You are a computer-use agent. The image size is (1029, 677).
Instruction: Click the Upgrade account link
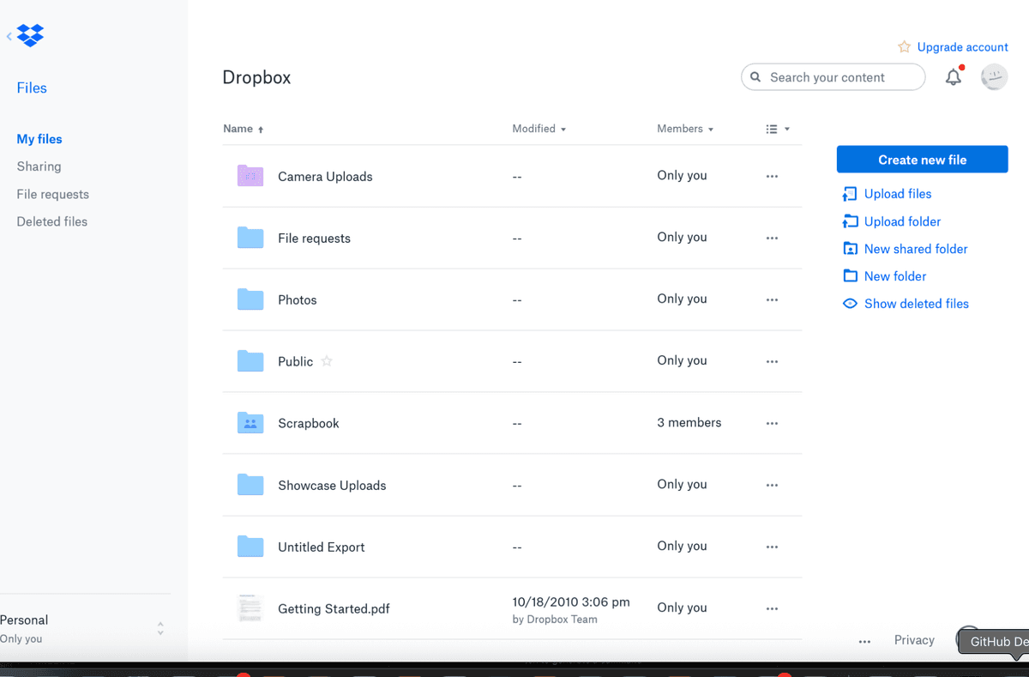tap(962, 47)
